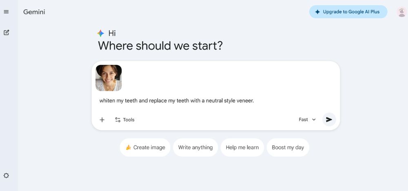This screenshot has width=408, height=191.
Task: Click the plus icon to add files
Action: [102, 119]
